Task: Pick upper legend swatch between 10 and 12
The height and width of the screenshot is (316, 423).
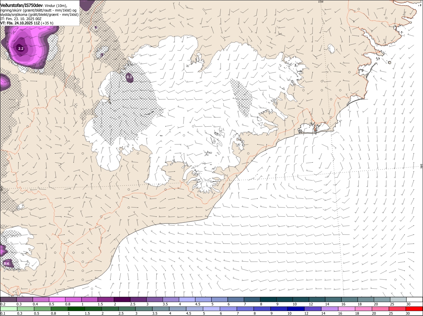Action: click(301, 300)
